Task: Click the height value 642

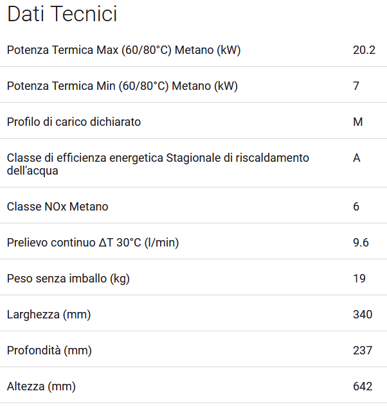Action: [x=363, y=386]
